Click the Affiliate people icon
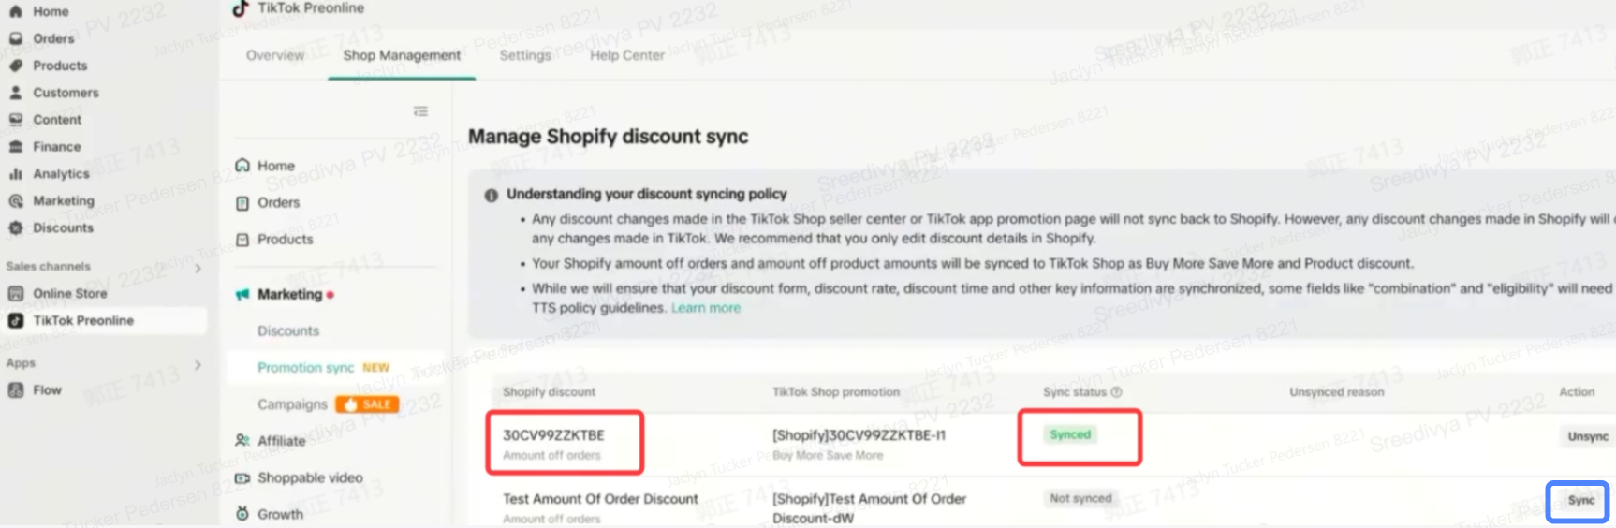This screenshot has width=1616, height=528. coord(242,440)
